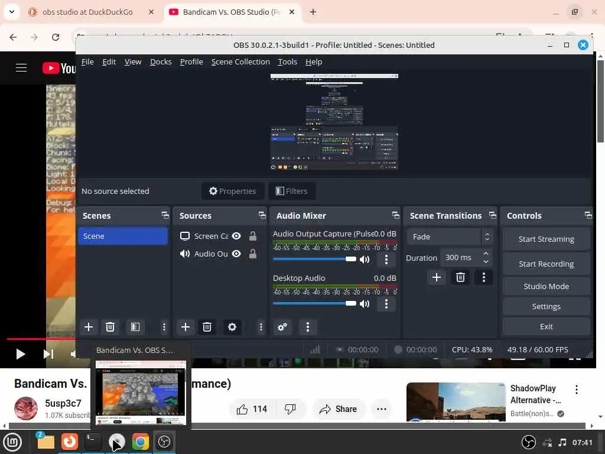
Task: Open Scenes dock three-dot menu
Action: 164,327
